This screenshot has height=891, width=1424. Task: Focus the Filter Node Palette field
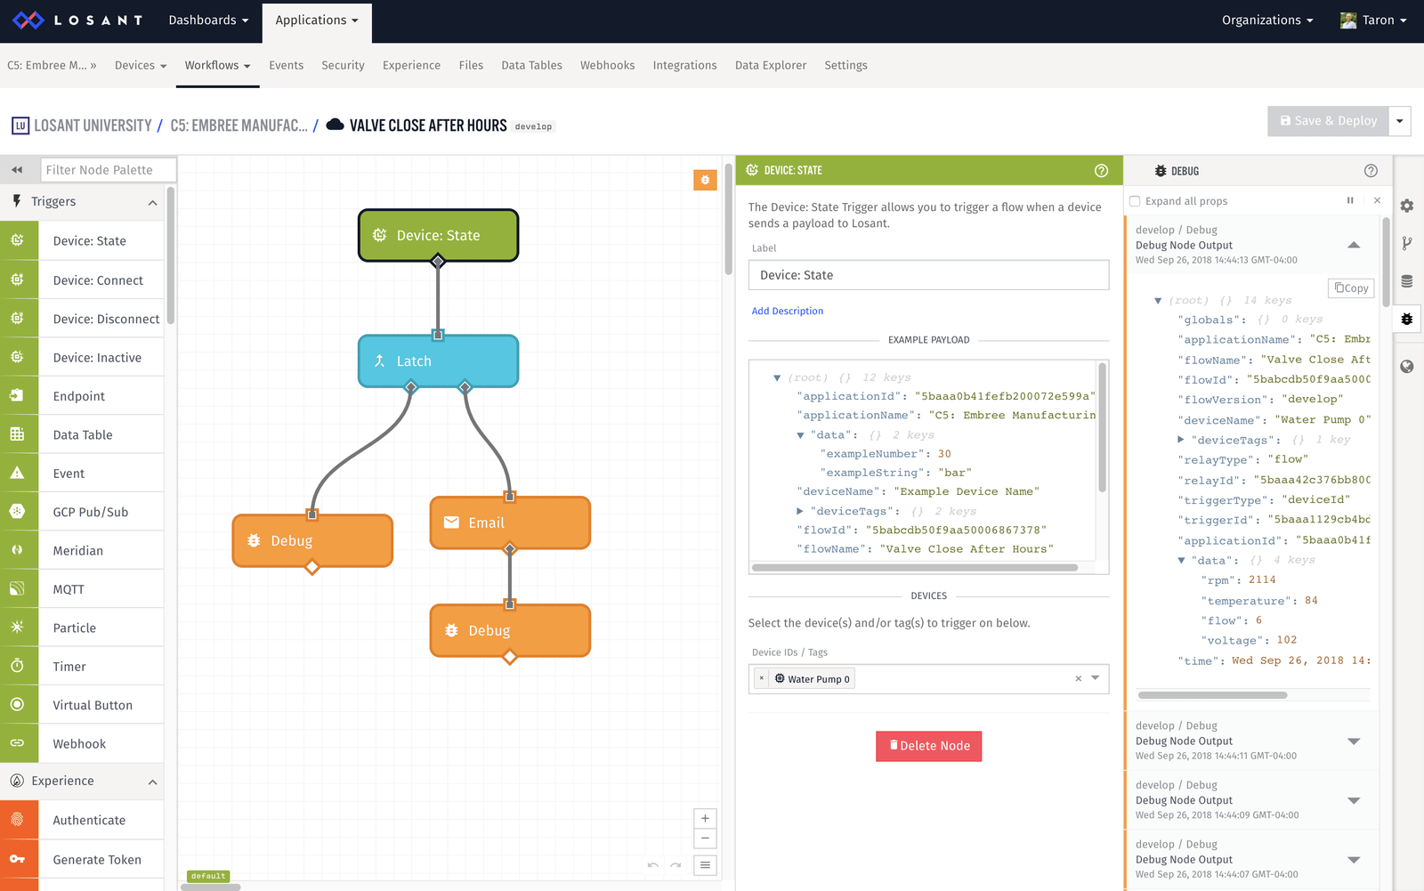coord(109,169)
